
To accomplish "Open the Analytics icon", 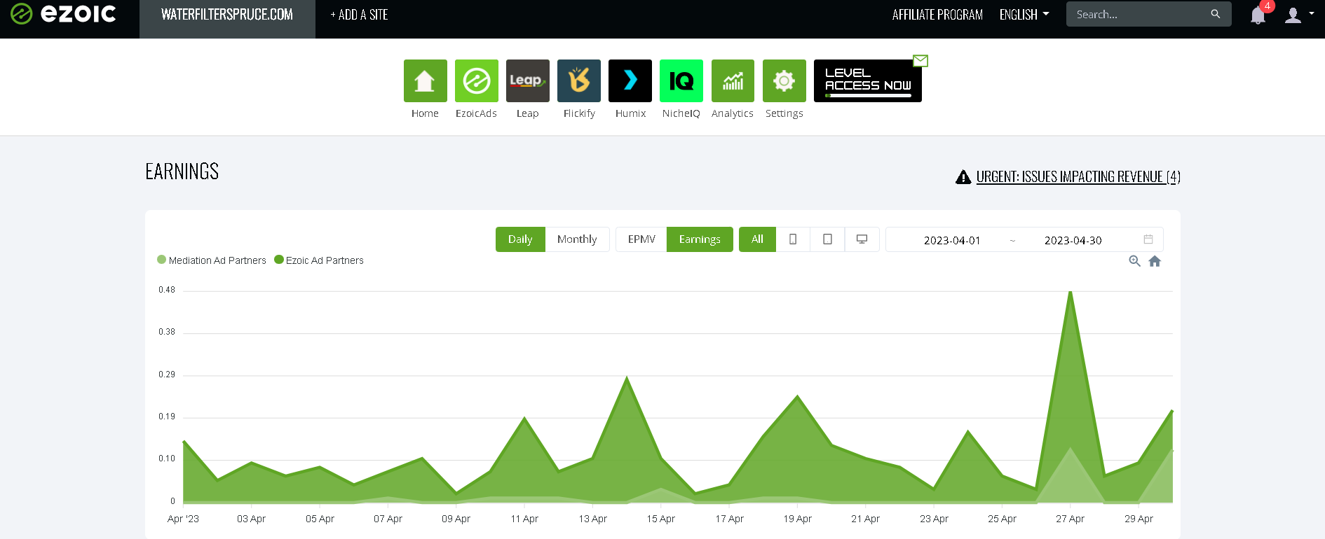I will (733, 80).
